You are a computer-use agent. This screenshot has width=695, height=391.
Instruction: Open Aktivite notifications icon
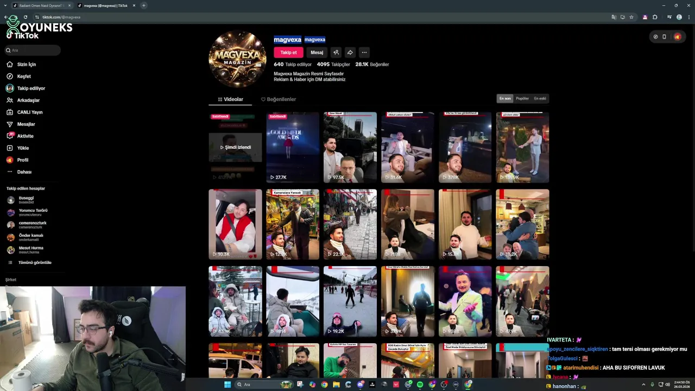9,136
